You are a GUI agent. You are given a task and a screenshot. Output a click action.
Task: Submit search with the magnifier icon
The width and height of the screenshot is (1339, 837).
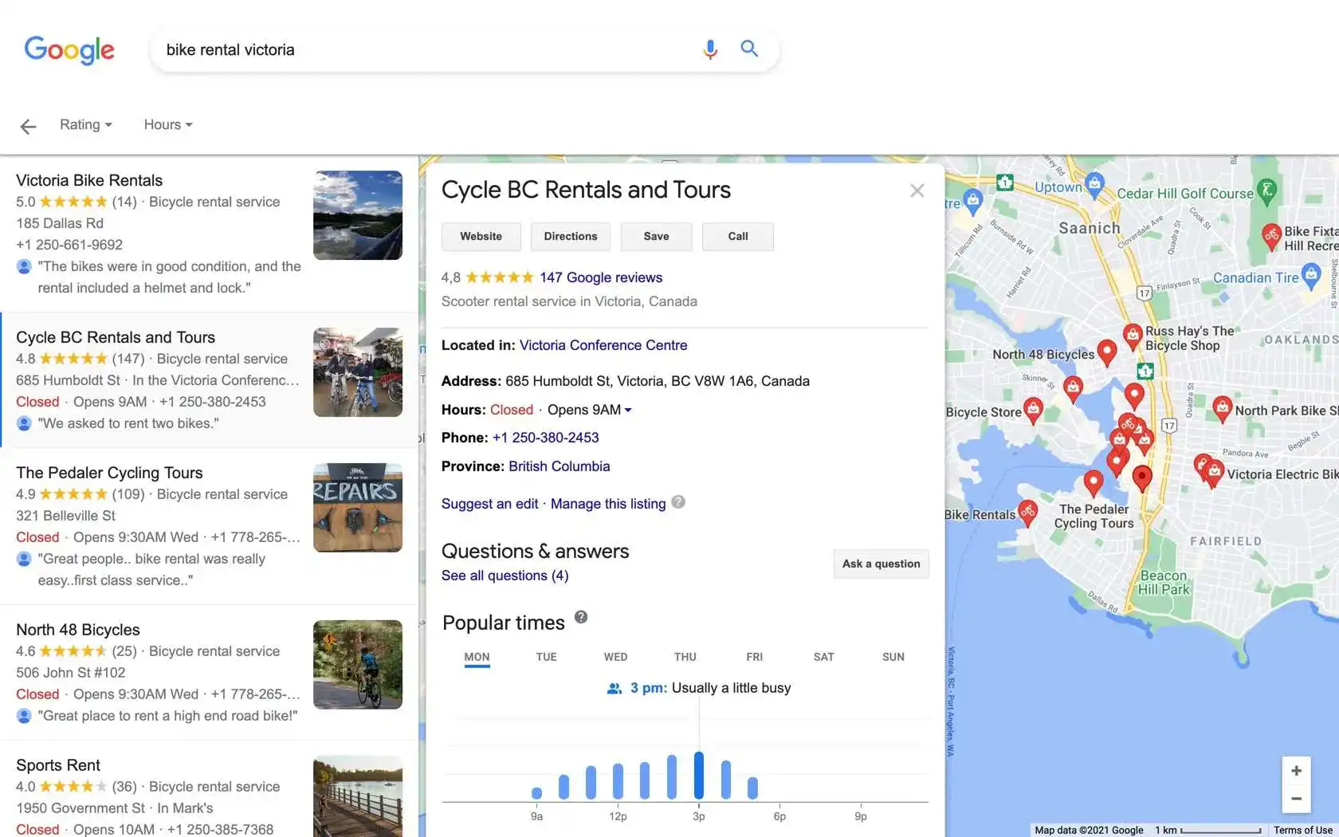click(x=749, y=49)
